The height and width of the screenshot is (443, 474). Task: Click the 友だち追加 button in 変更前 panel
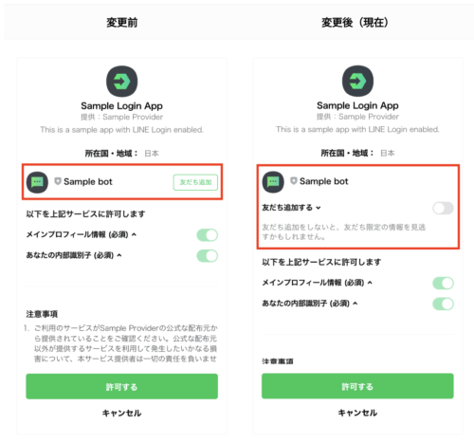coord(195,182)
